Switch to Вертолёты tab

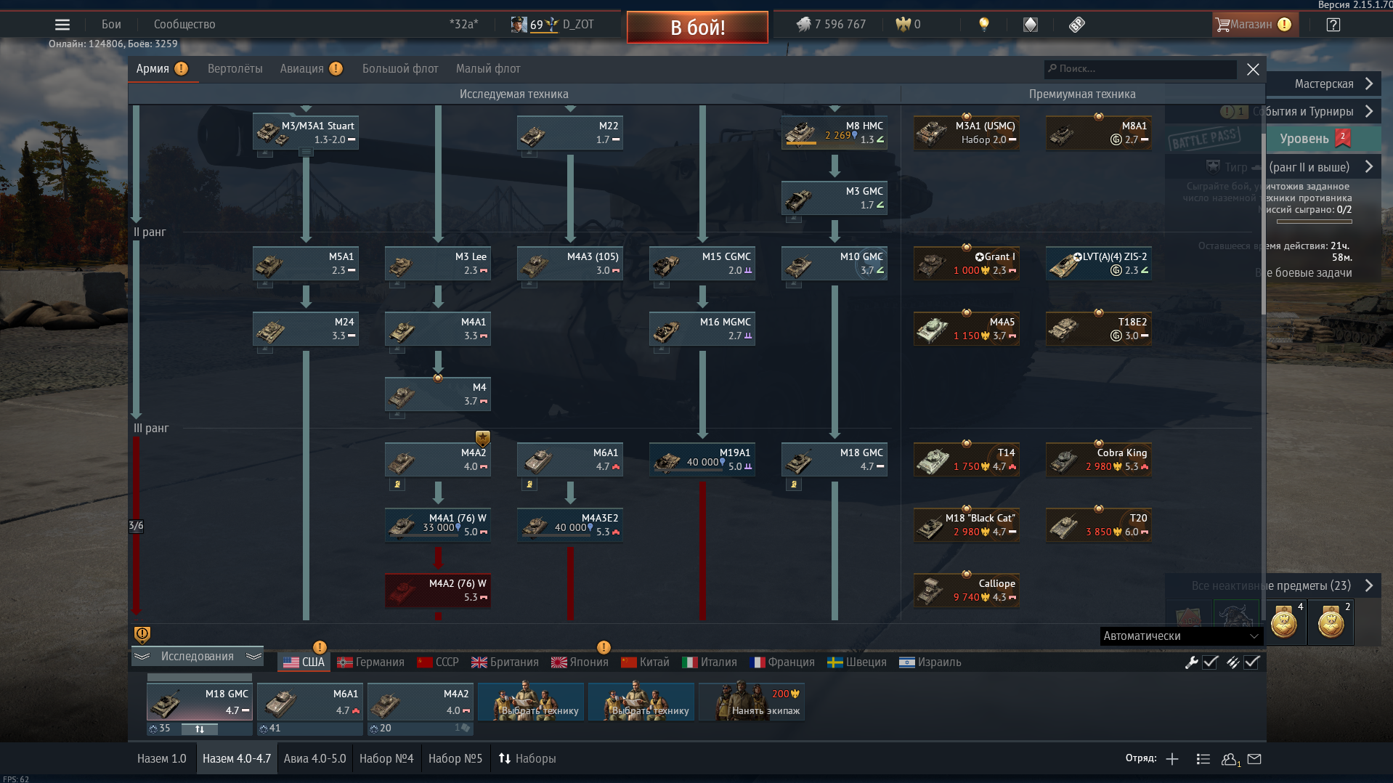(x=235, y=69)
